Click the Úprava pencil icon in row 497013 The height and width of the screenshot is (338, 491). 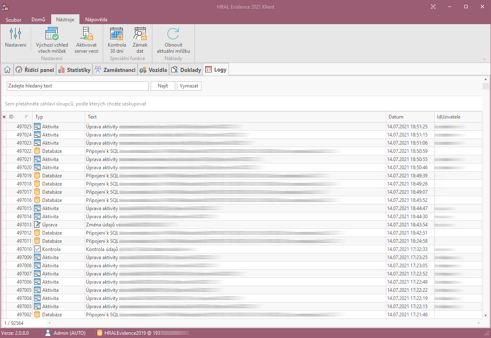tap(37, 224)
